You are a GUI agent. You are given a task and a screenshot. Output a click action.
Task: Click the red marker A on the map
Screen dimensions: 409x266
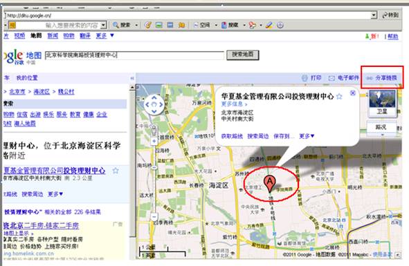(x=270, y=184)
